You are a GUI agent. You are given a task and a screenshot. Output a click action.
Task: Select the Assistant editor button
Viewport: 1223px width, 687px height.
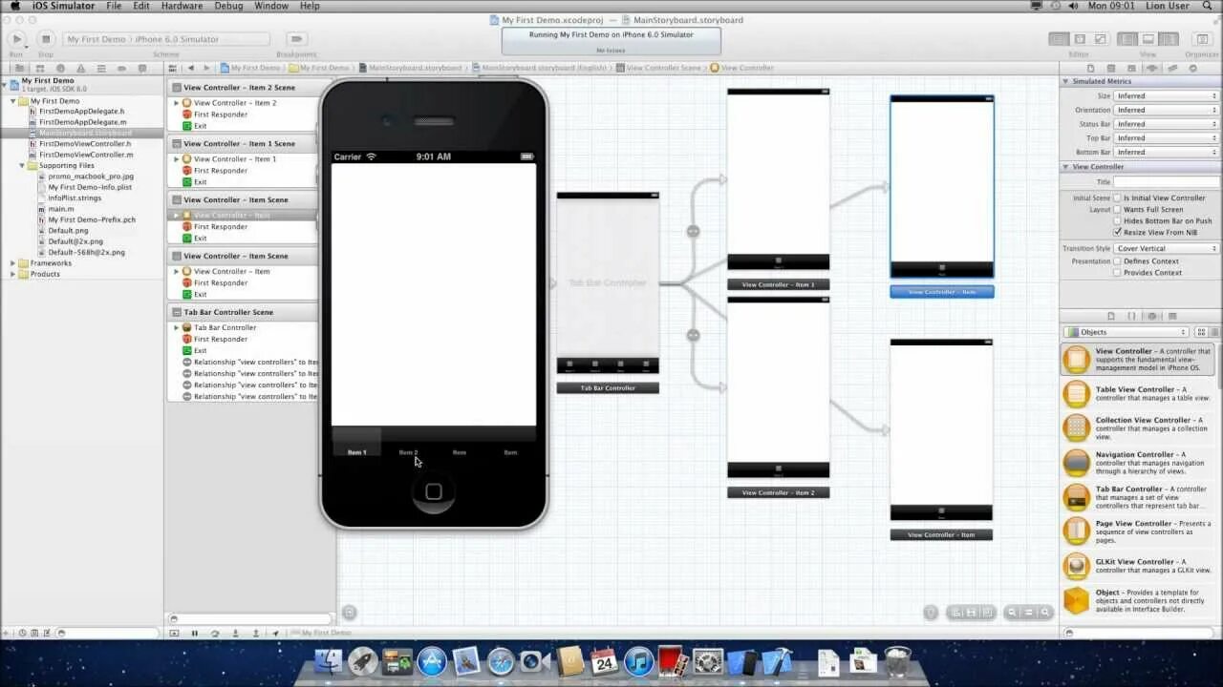pos(1080,39)
